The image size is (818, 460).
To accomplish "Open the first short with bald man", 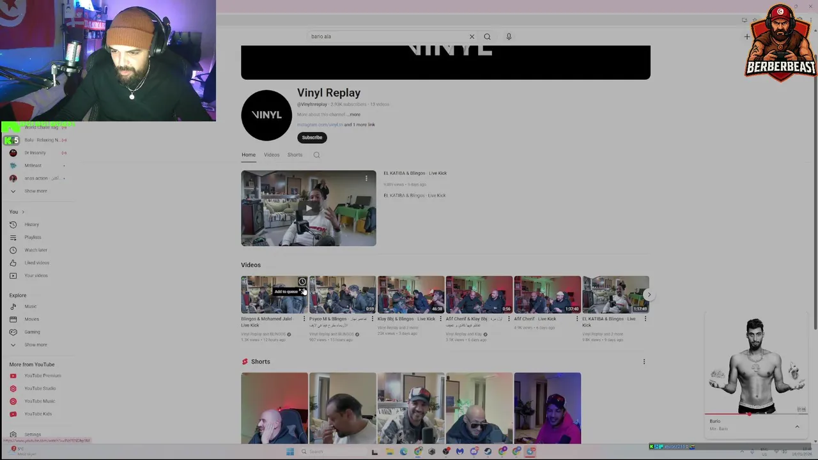I will tap(274, 408).
